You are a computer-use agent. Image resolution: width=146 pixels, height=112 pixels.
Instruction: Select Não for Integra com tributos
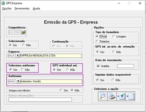click(x=75, y=90)
